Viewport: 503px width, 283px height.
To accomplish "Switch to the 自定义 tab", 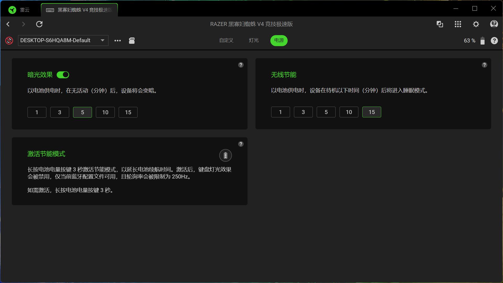I will coord(226,40).
